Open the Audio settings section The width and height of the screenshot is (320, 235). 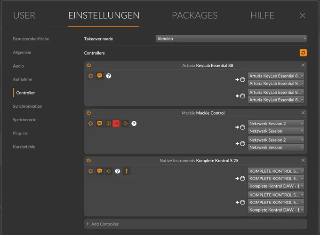18,66
